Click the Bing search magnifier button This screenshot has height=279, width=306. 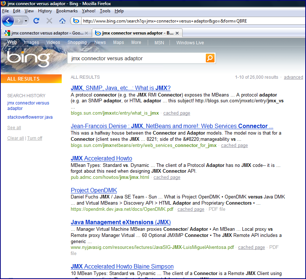coord(210,58)
